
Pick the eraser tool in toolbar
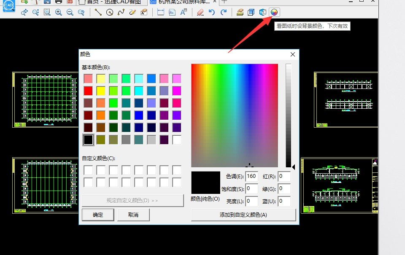[x=200, y=12]
